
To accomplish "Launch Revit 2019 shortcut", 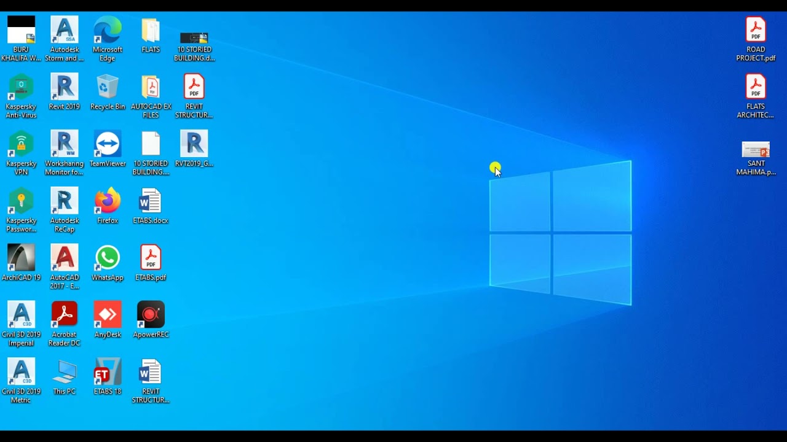I will (x=64, y=91).
